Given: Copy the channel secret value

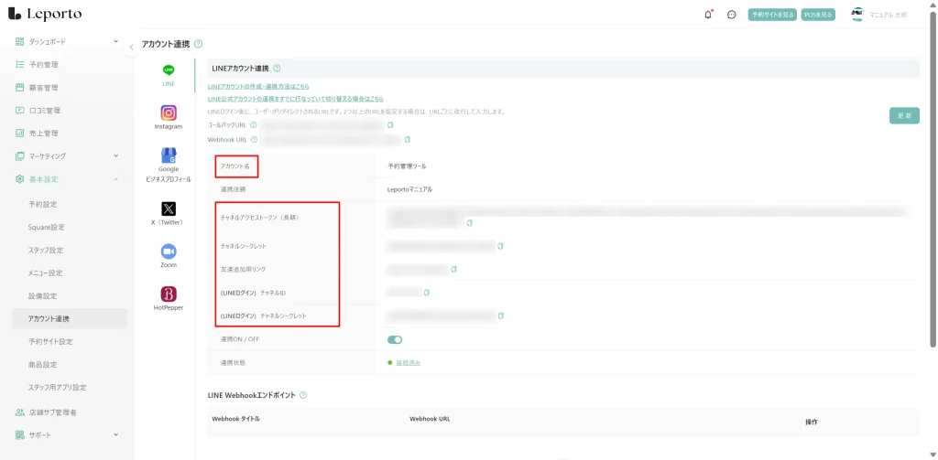Looking at the screenshot, I should [501, 246].
